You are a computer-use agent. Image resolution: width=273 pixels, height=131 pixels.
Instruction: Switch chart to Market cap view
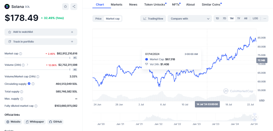tap(113, 18)
